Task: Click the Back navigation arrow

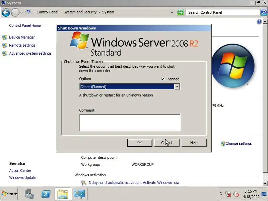Action: click(x=6, y=12)
